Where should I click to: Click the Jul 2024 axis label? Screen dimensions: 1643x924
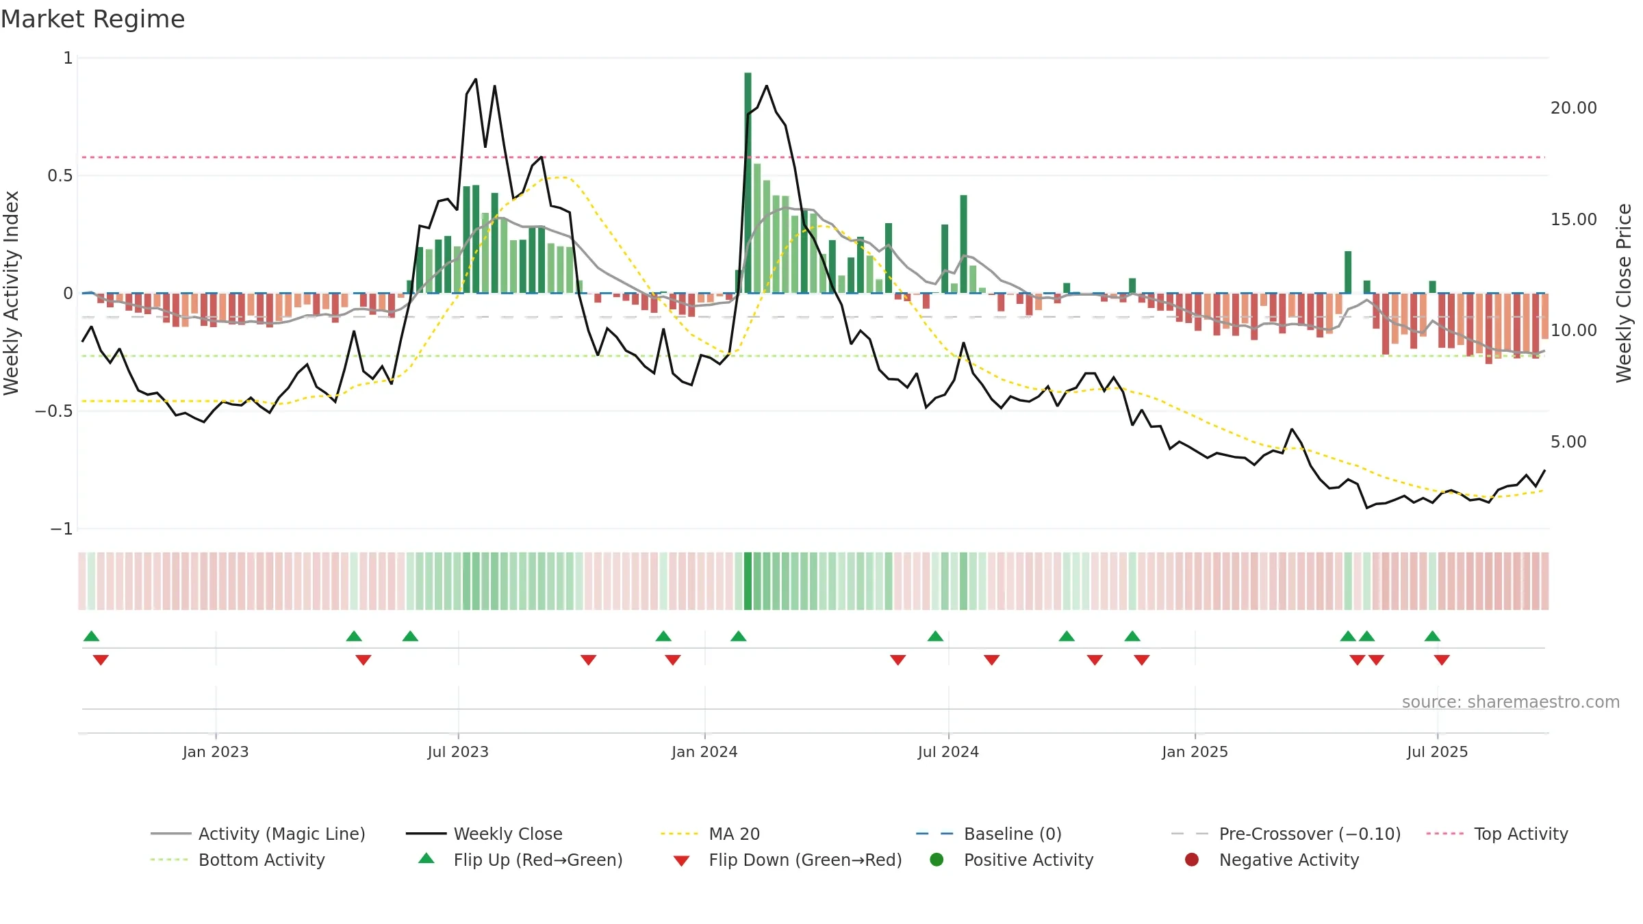(x=948, y=752)
